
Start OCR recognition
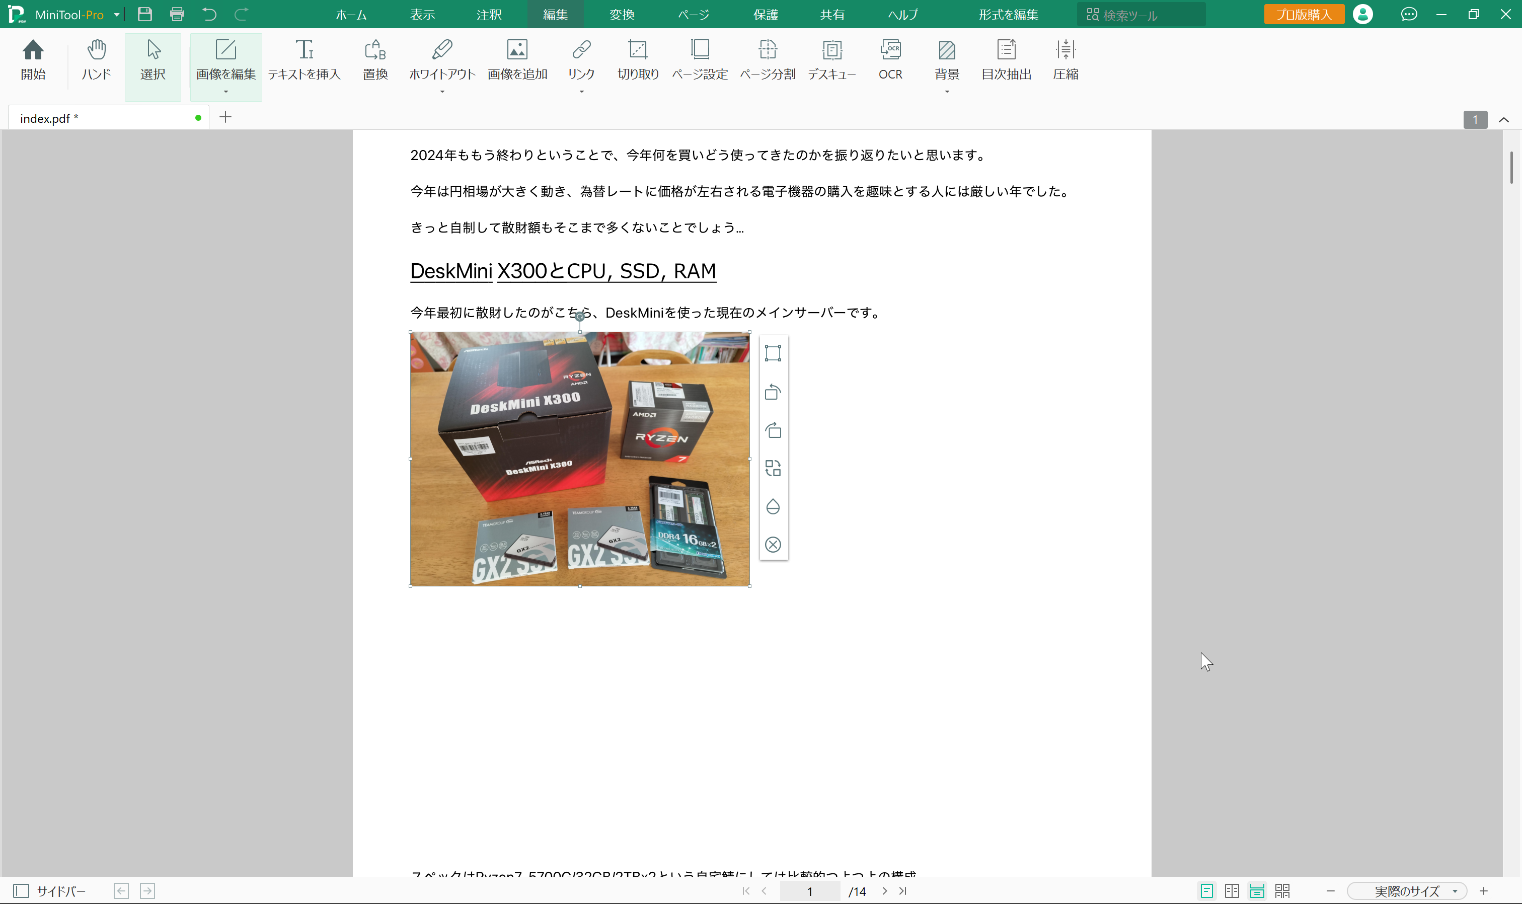tap(890, 60)
